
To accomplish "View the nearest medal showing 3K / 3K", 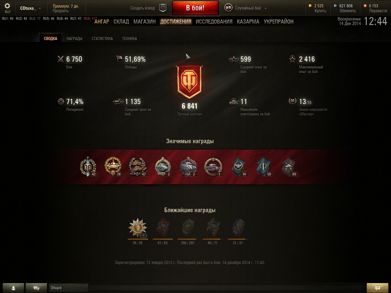I will click(x=137, y=228).
